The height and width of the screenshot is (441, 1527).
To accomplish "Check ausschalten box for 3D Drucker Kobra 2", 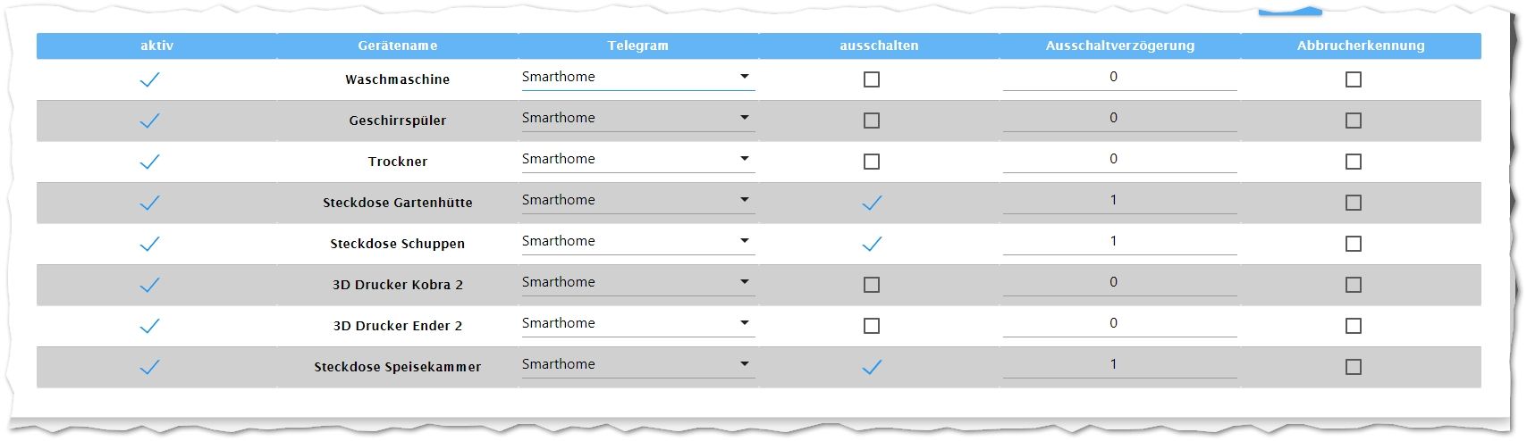I will pyautogui.click(x=872, y=285).
